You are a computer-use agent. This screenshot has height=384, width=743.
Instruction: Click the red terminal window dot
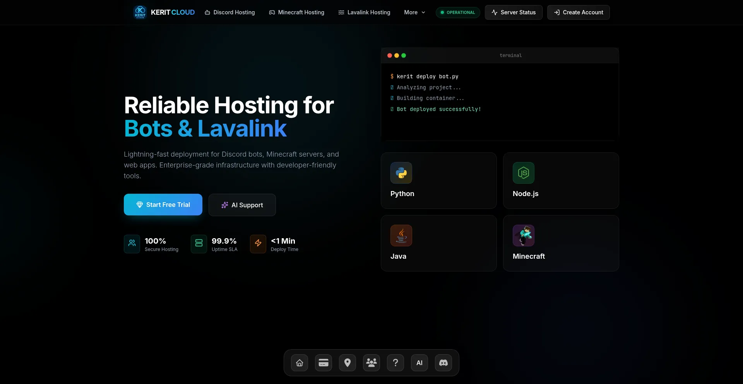[390, 56]
